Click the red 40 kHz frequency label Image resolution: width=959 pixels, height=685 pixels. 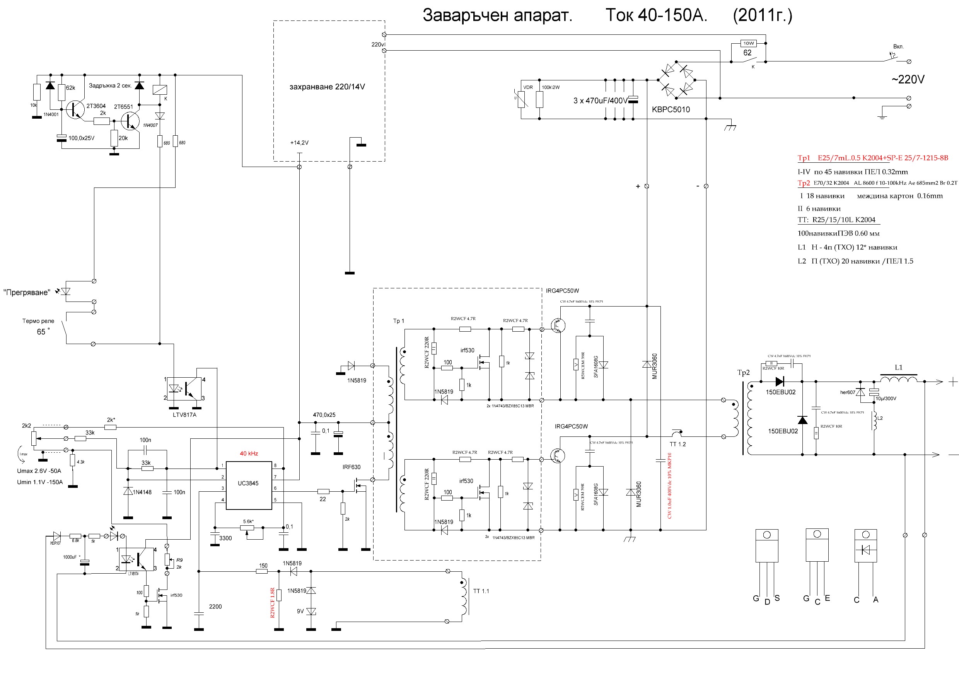(x=249, y=453)
